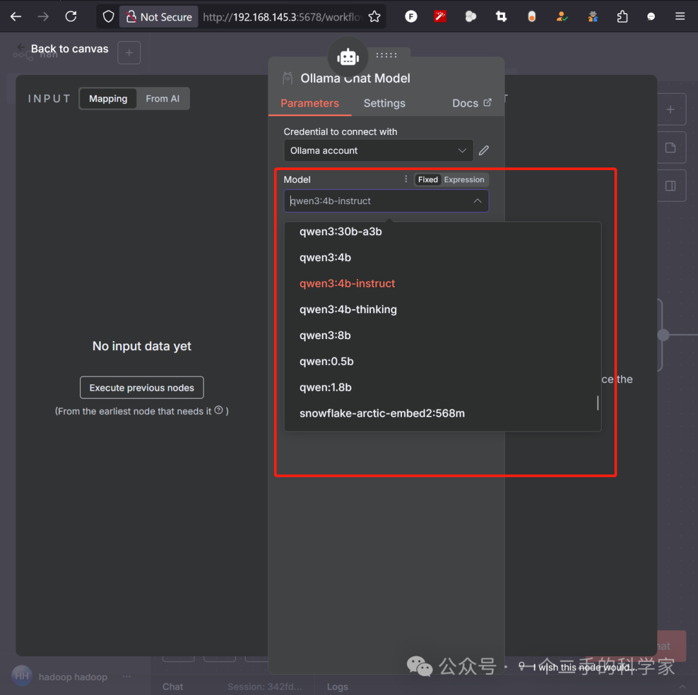The height and width of the screenshot is (695, 698).
Task: Open the Chat tab at bottom
Action: [173, 687]
